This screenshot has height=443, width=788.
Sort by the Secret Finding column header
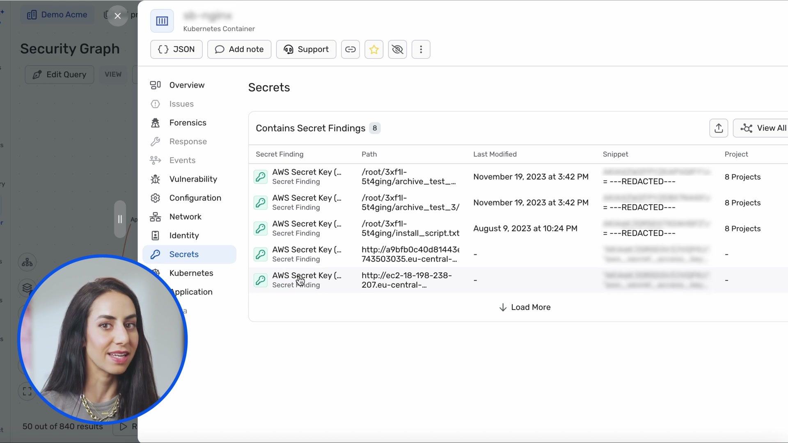tap(279, 154)
